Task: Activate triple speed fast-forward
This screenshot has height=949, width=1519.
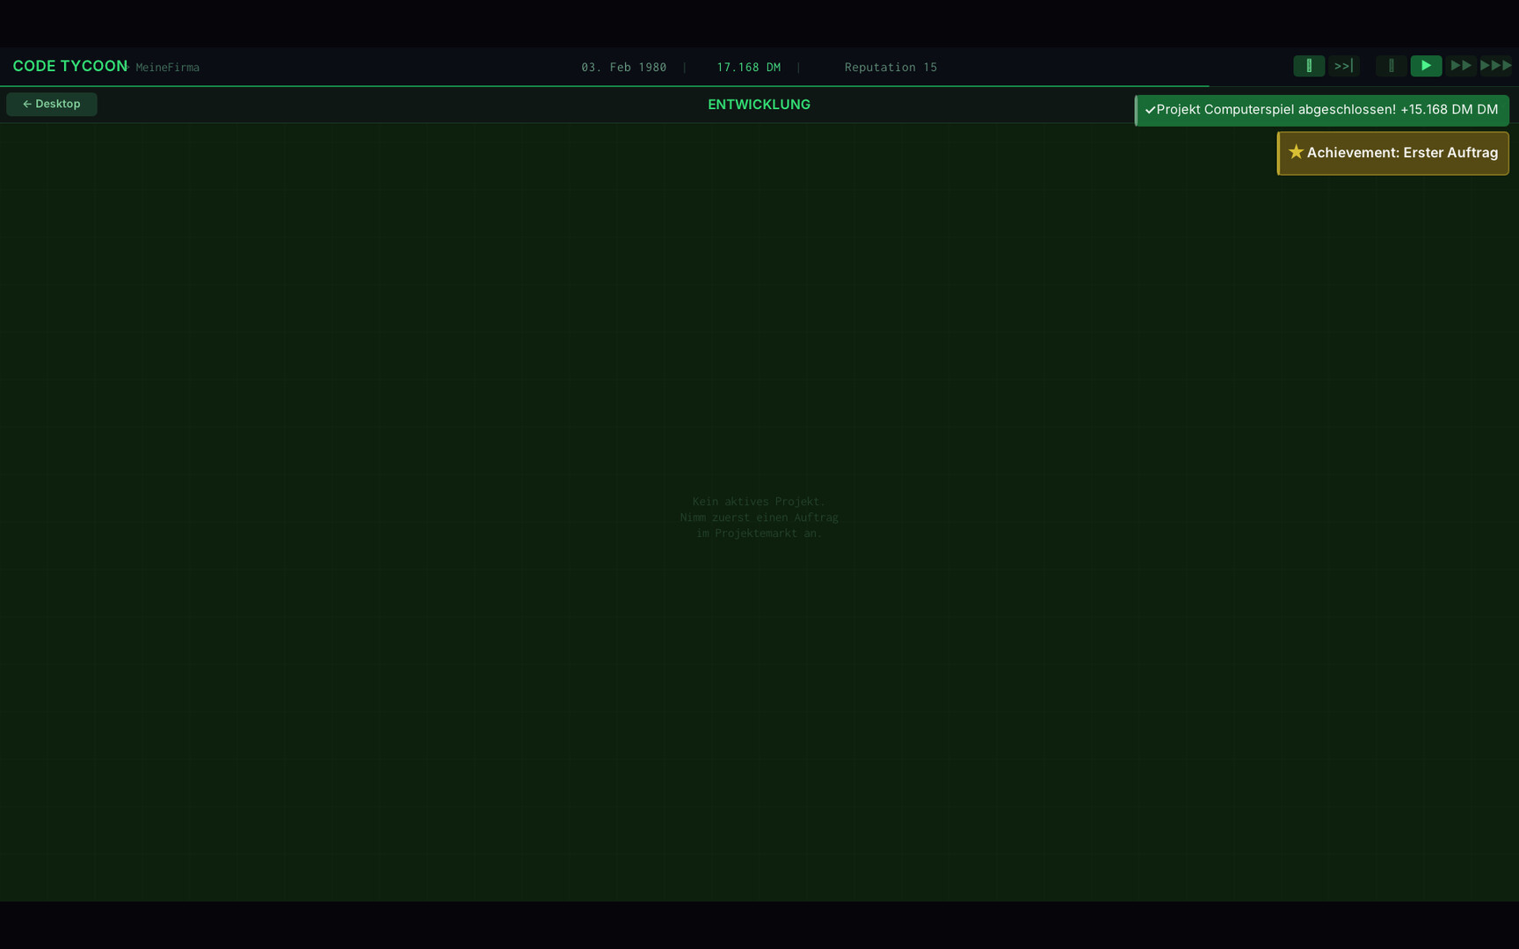Action: click(1495, 65)
